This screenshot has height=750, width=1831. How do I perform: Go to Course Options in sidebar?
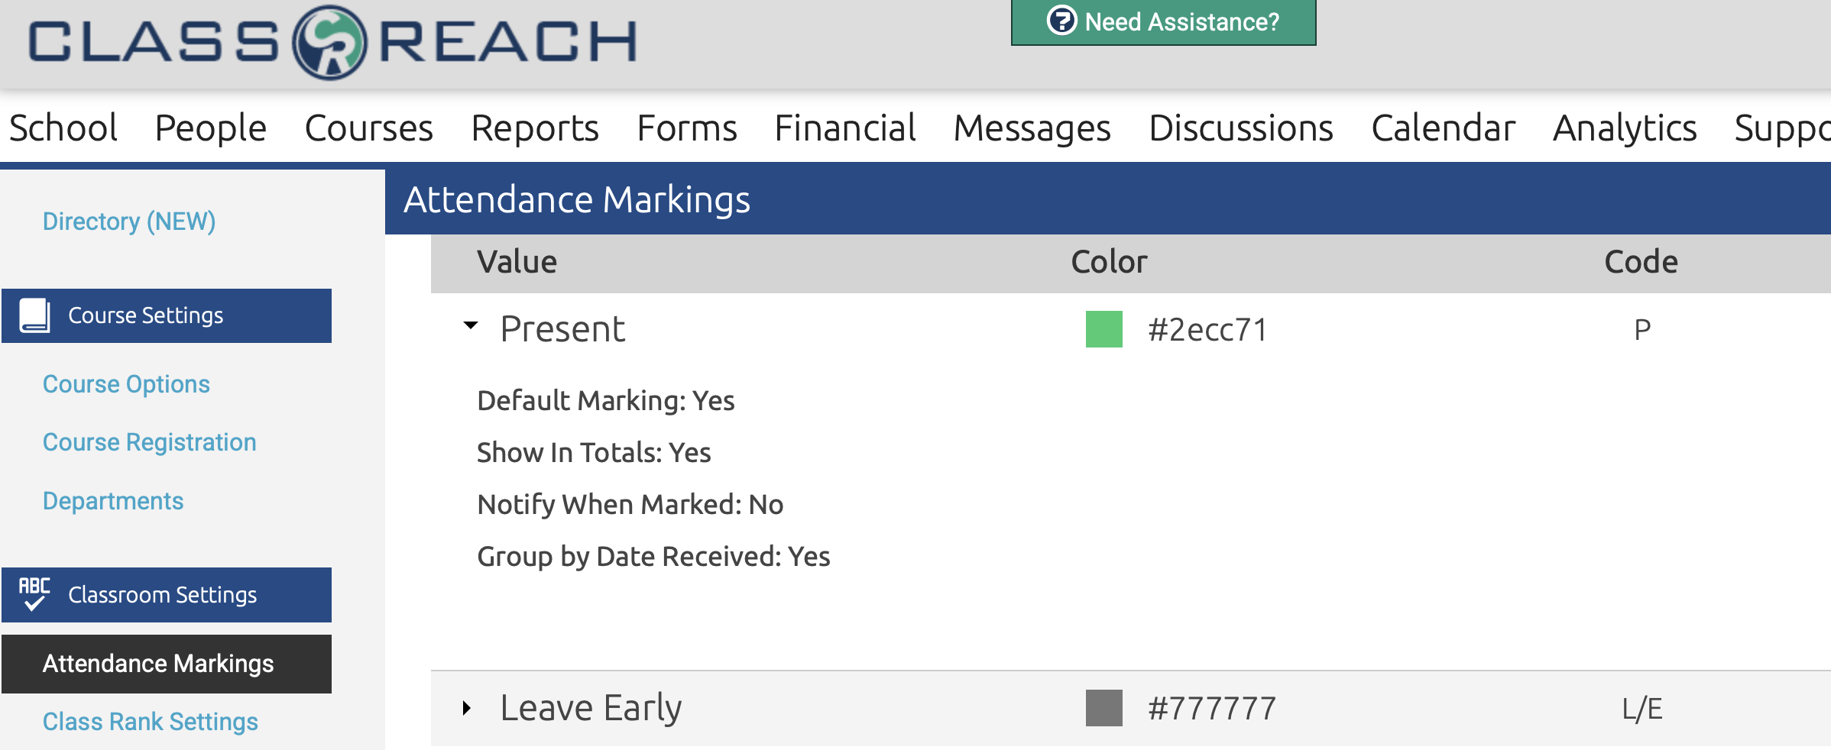(x=126, y=384)
